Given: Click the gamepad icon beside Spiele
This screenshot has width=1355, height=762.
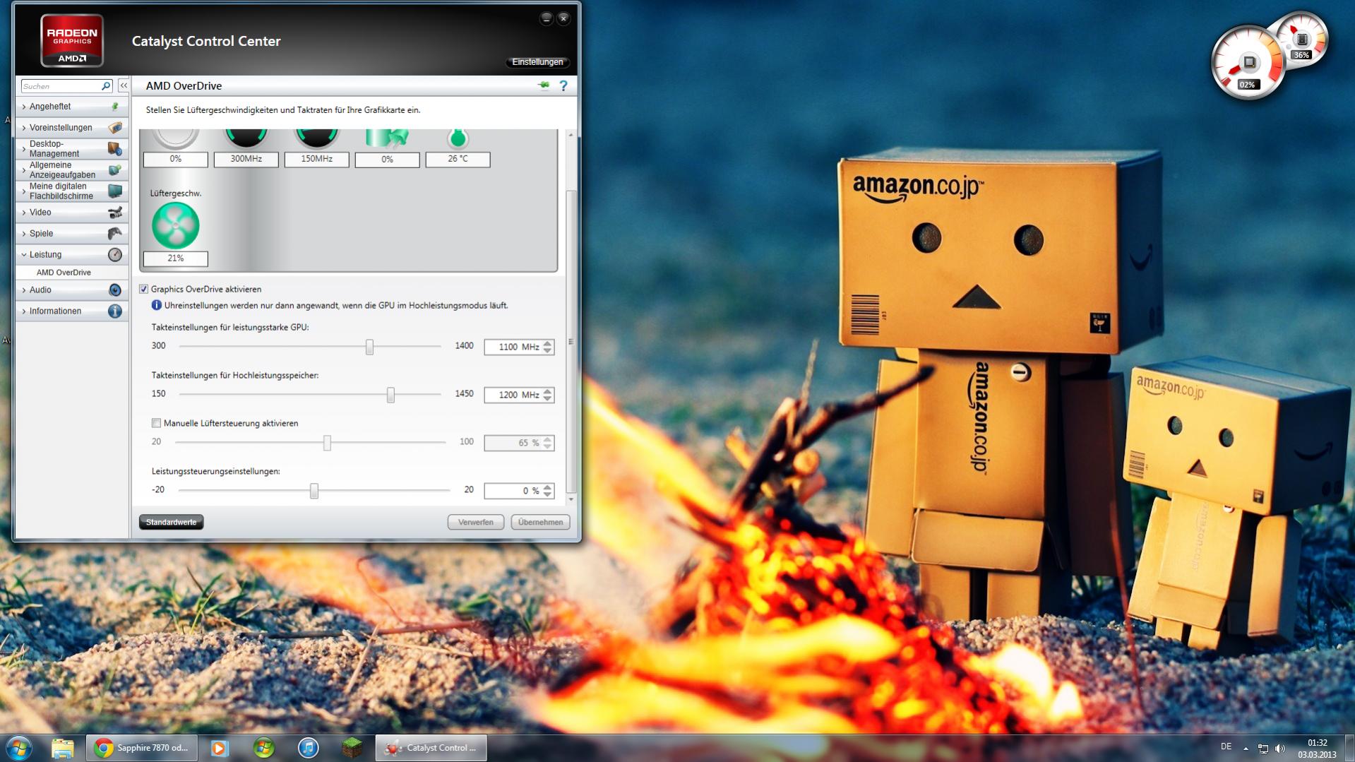Looking at the screenshot, I should tap(115, 234).
